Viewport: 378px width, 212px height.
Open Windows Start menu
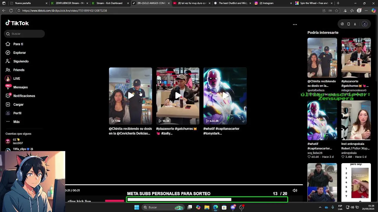(137, 207)
